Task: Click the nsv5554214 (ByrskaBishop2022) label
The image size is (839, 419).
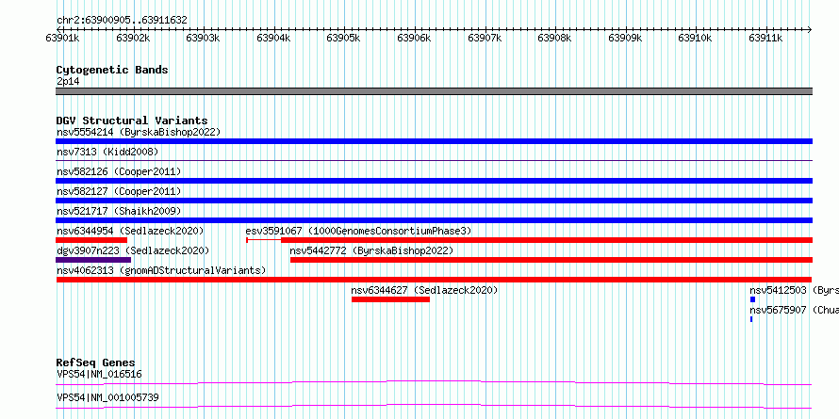Action: click(x=139, y=132)
